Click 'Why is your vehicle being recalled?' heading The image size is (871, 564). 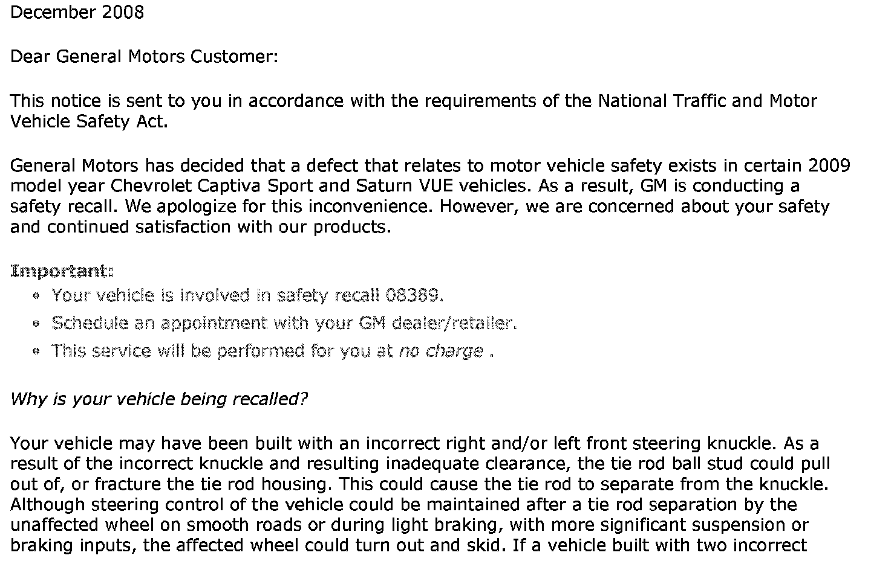(x=159, y=399)
